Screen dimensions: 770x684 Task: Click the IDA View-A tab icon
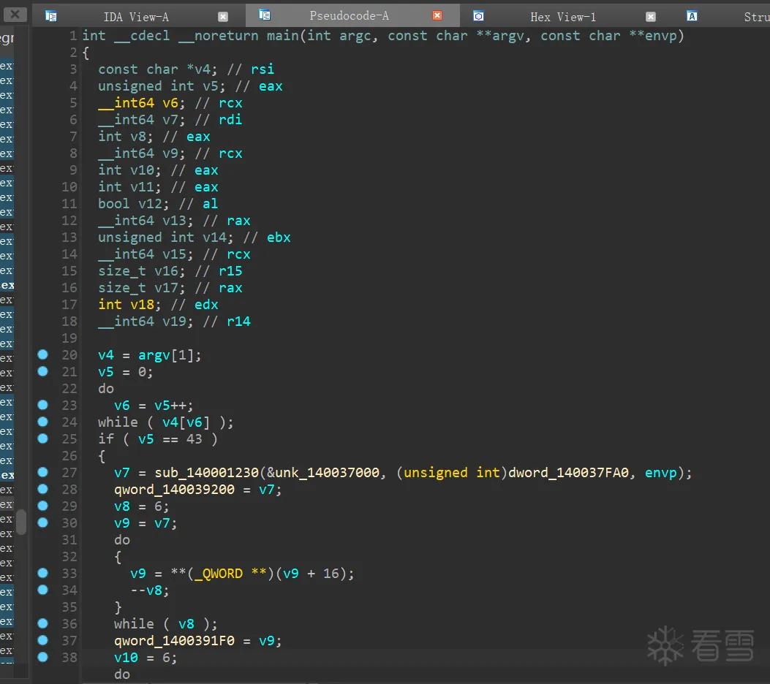tap(50, 16)
